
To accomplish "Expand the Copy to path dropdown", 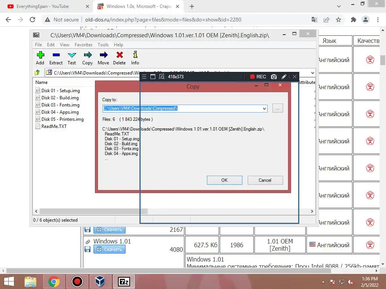I will 264,108.
